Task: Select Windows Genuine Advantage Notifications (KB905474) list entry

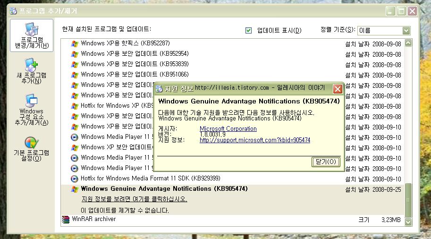Action: (164, 189)
